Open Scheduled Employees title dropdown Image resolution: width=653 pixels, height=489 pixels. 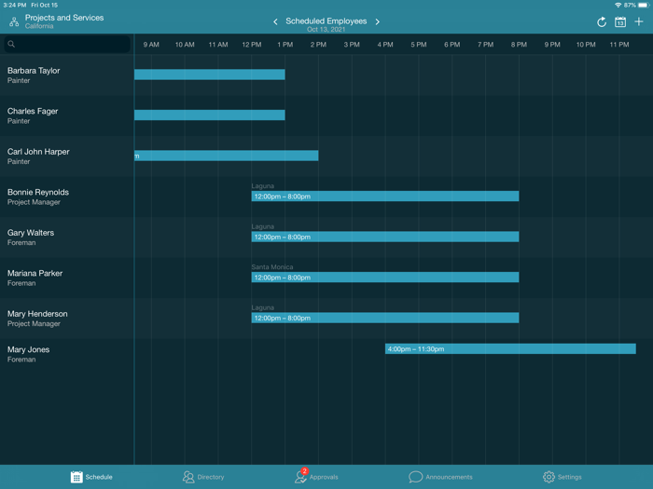click(326, 21)
